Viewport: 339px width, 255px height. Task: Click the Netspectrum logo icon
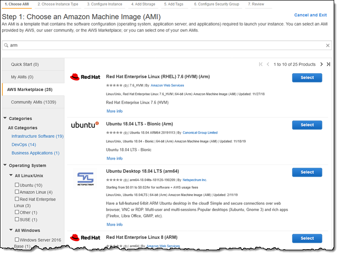pyautogui.click(x=85, y=177)
